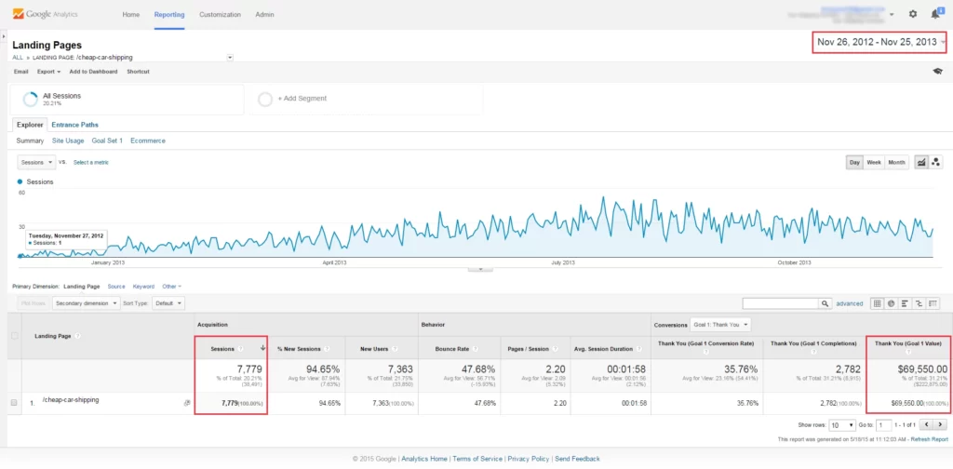
Task: Open the Sessions metric dropdown
Action: (36, 162)
